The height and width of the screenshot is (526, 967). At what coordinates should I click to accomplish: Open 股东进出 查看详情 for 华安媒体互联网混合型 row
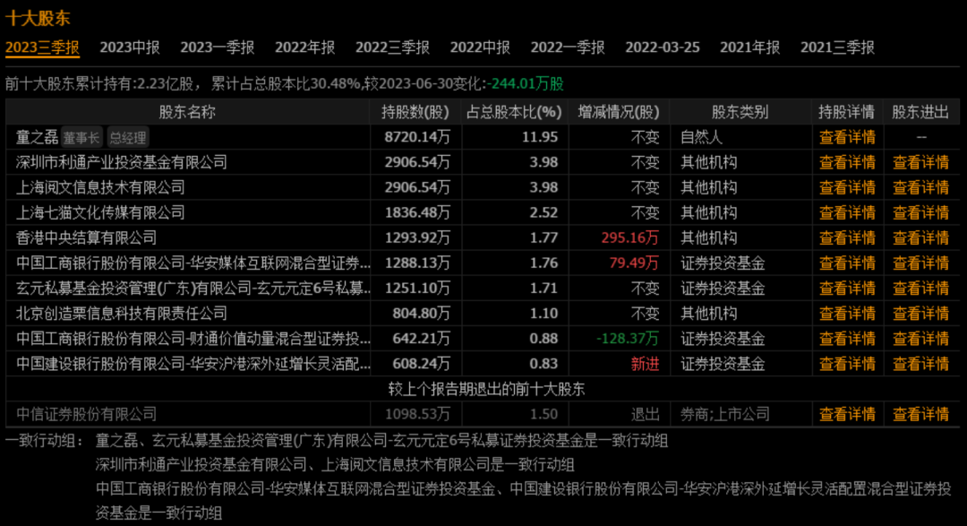tap(920, 263)
